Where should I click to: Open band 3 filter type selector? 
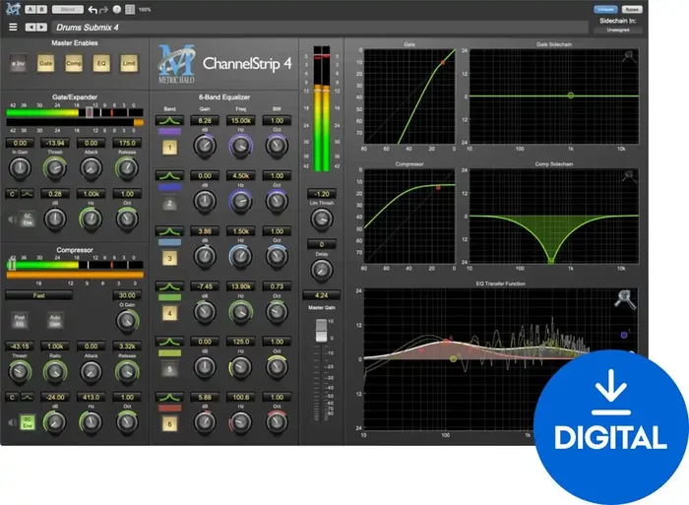(x=169, y=231)
